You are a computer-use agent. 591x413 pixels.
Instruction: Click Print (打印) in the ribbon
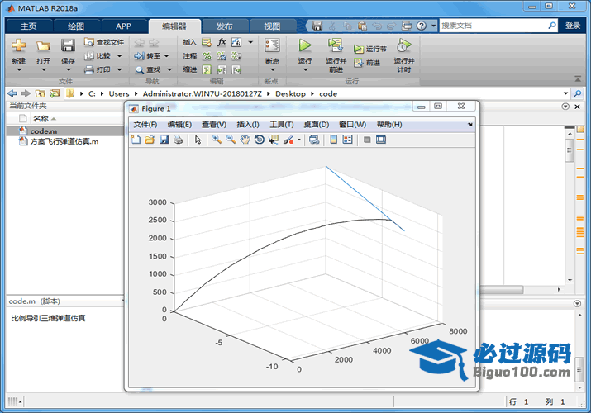98,69
